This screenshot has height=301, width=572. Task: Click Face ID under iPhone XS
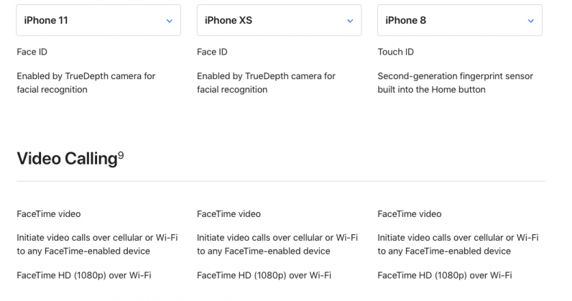213,52
